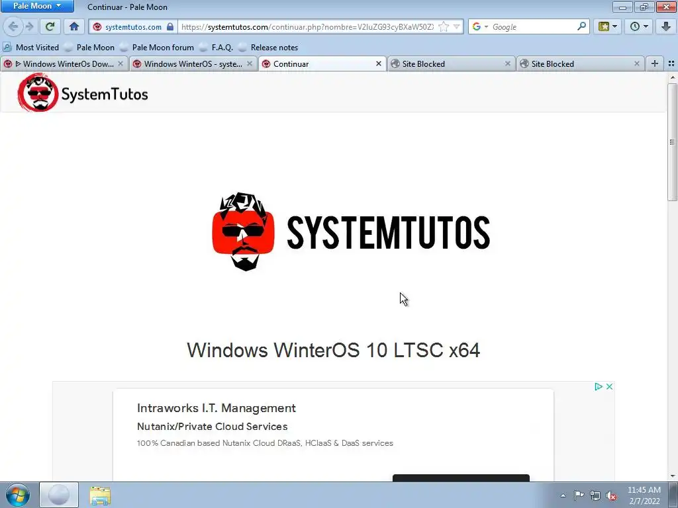The height and width of the screenshot is (508, 678).
Task: Bookmark this page with the star icon
Action: [x=443, y=26]
